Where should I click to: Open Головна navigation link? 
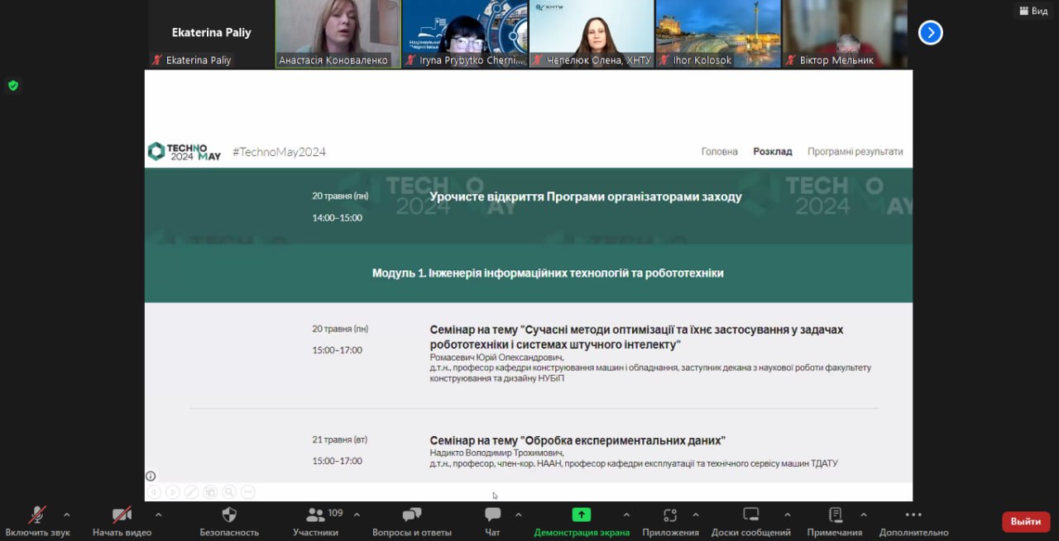click(719, 151)
